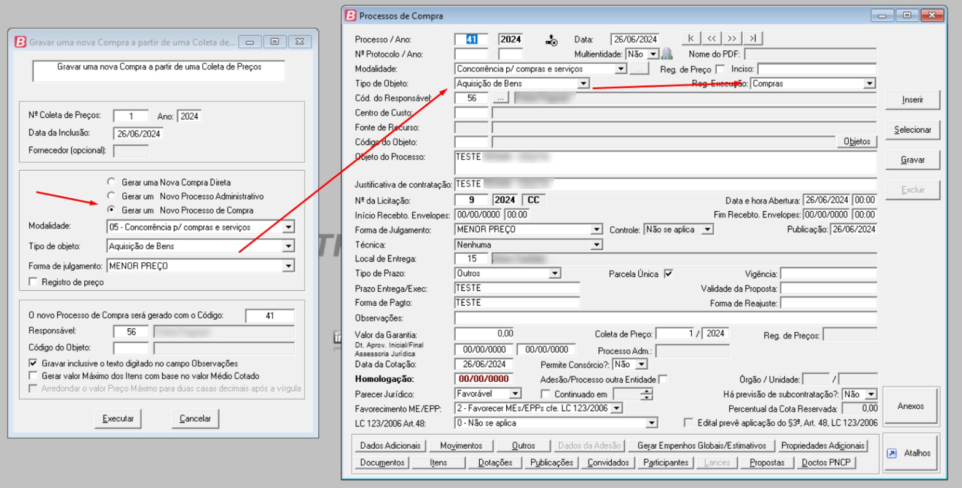Click Anexos button
Image resolution: width=962 pixels, height=488 pixels.
910,406
